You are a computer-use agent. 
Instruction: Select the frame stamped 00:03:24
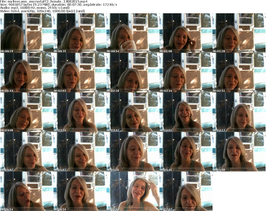(80, 112)
